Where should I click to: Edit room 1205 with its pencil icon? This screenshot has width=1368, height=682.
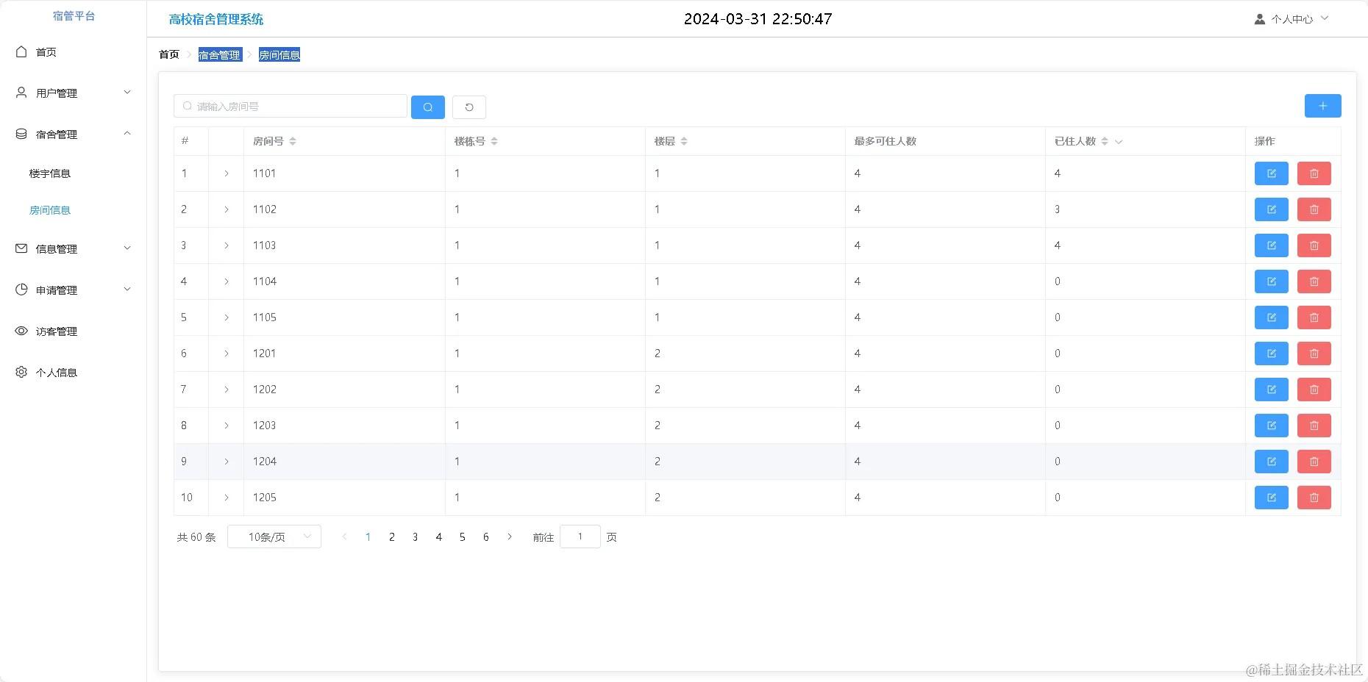coord(1271,498)
